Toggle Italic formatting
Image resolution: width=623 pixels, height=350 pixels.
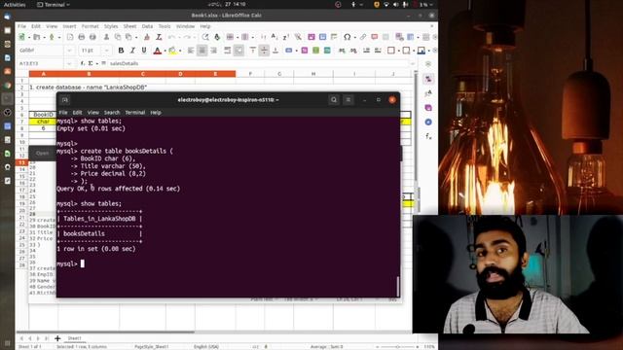(132, 51)
